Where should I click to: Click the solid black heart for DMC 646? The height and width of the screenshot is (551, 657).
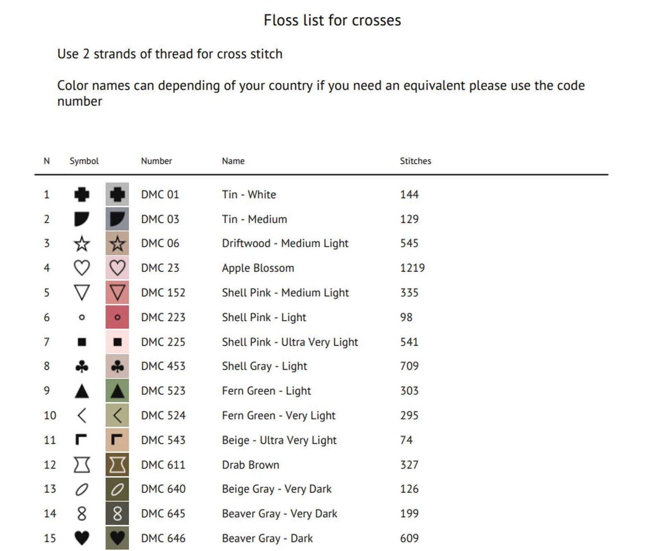(x=82, y=538)
